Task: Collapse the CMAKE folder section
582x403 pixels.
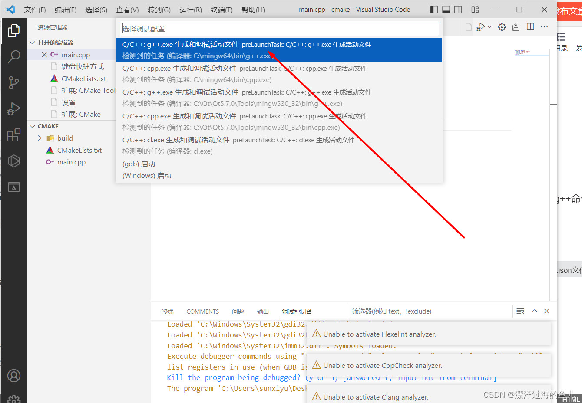Action: click(32, 126)
